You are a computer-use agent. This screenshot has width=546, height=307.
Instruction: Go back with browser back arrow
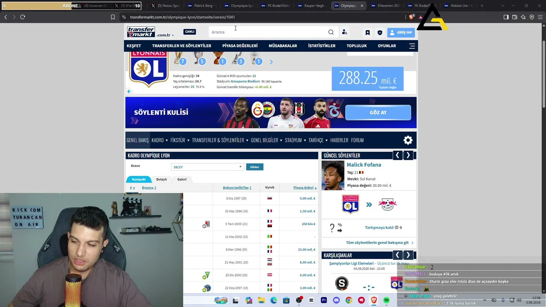pos(6,17)
